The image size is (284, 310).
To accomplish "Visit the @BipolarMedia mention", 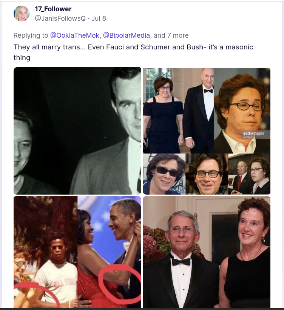I will [127, 35].
